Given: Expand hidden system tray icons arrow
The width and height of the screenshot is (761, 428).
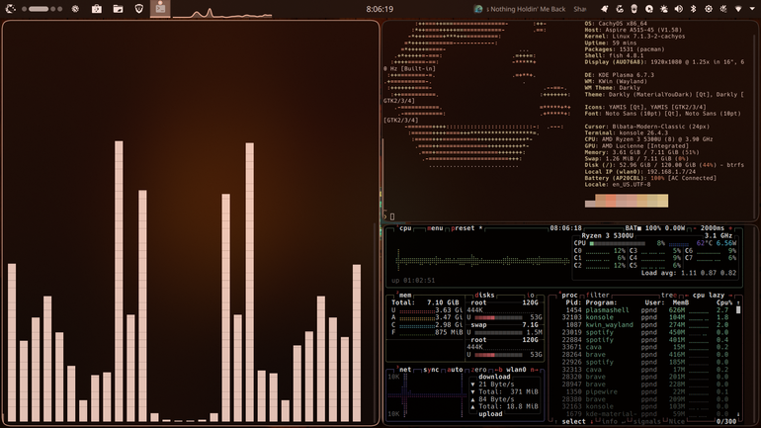Looking at the screenshot, I should click(x=752, y=9).
